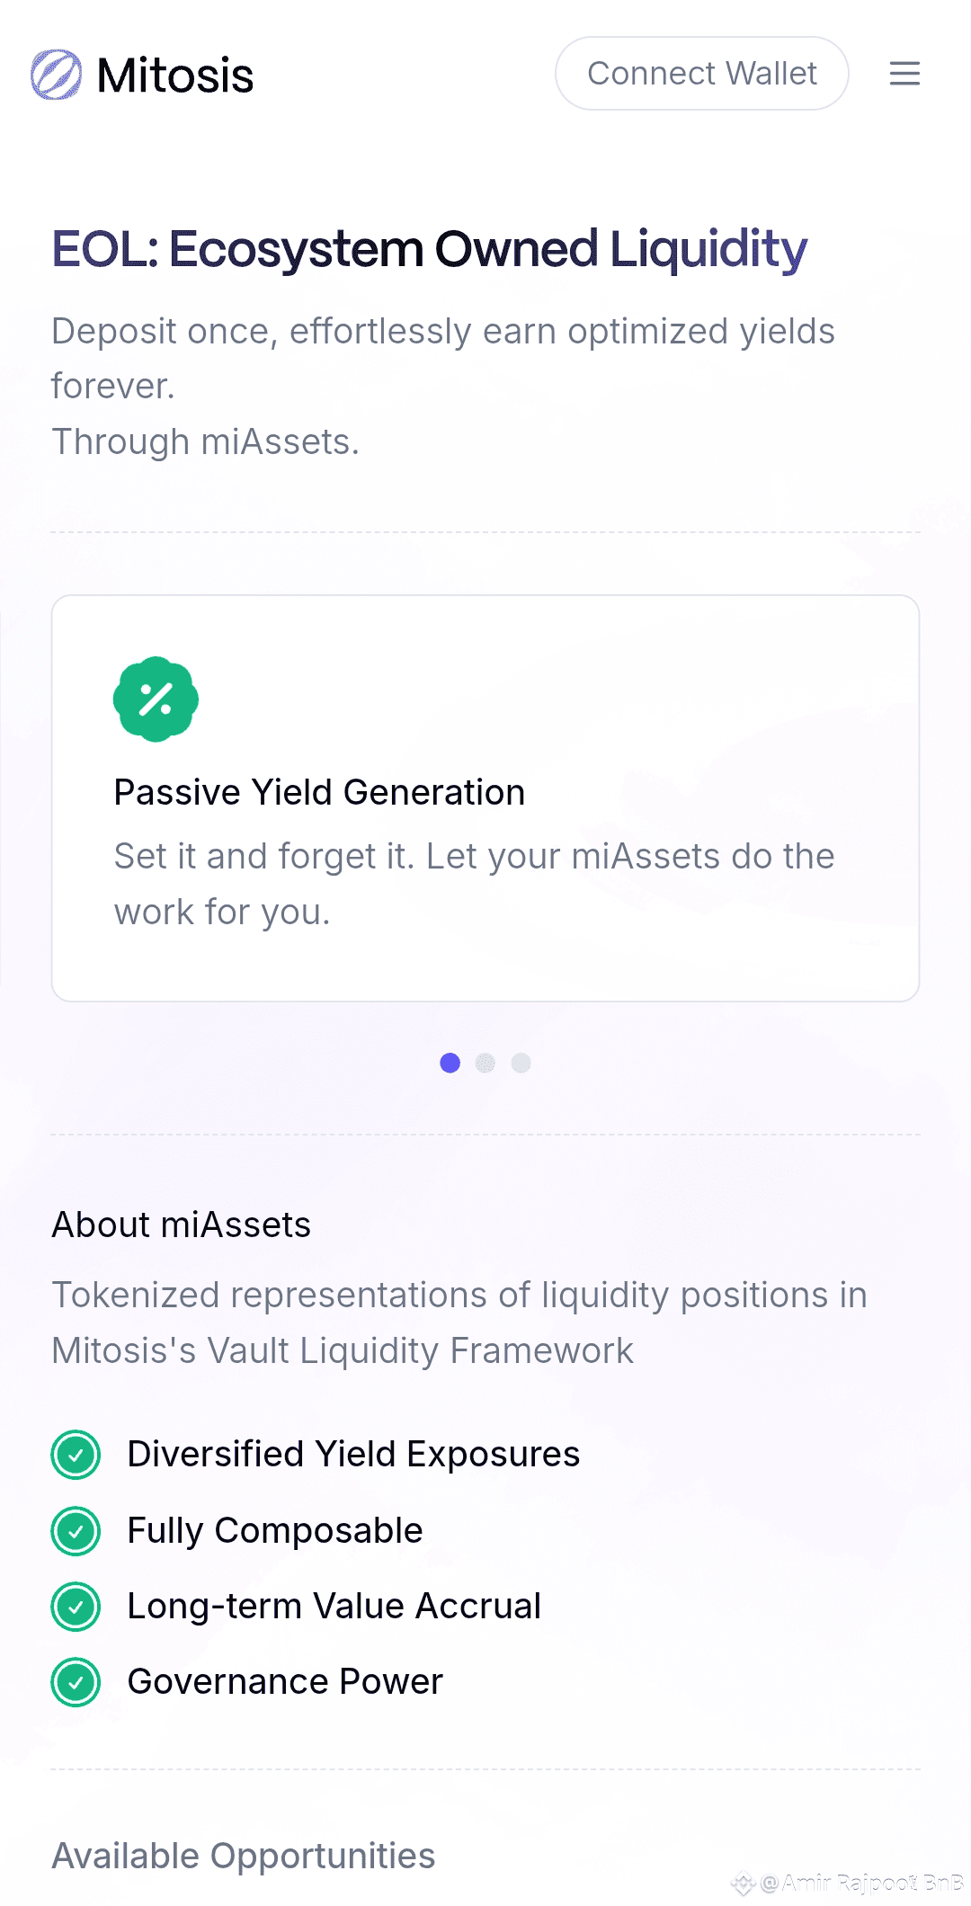Click the Diversified Yield Exposures check icon
Image resolution: width=971 pixels, height=1906 pixels.
coord(76,1455)
